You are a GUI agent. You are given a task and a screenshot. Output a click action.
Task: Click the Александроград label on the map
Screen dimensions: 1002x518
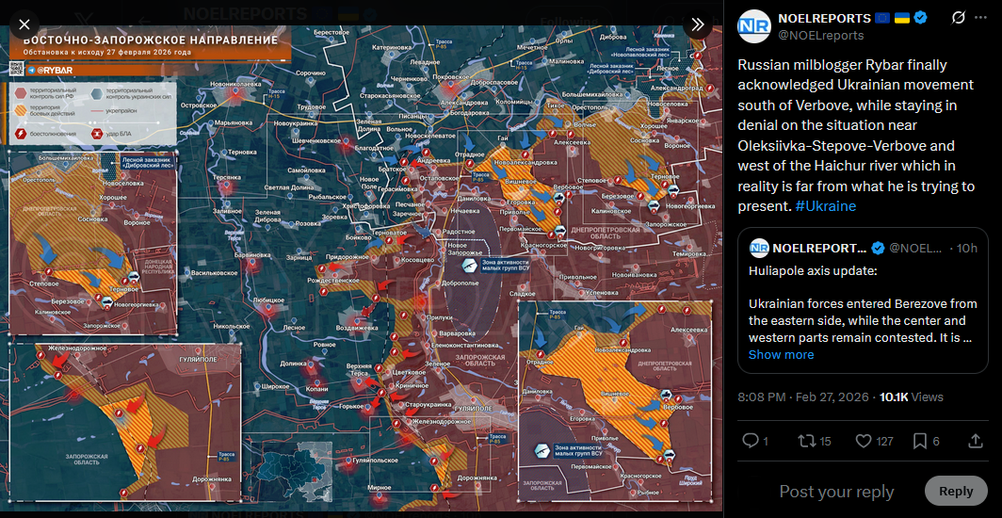point(675,87)
